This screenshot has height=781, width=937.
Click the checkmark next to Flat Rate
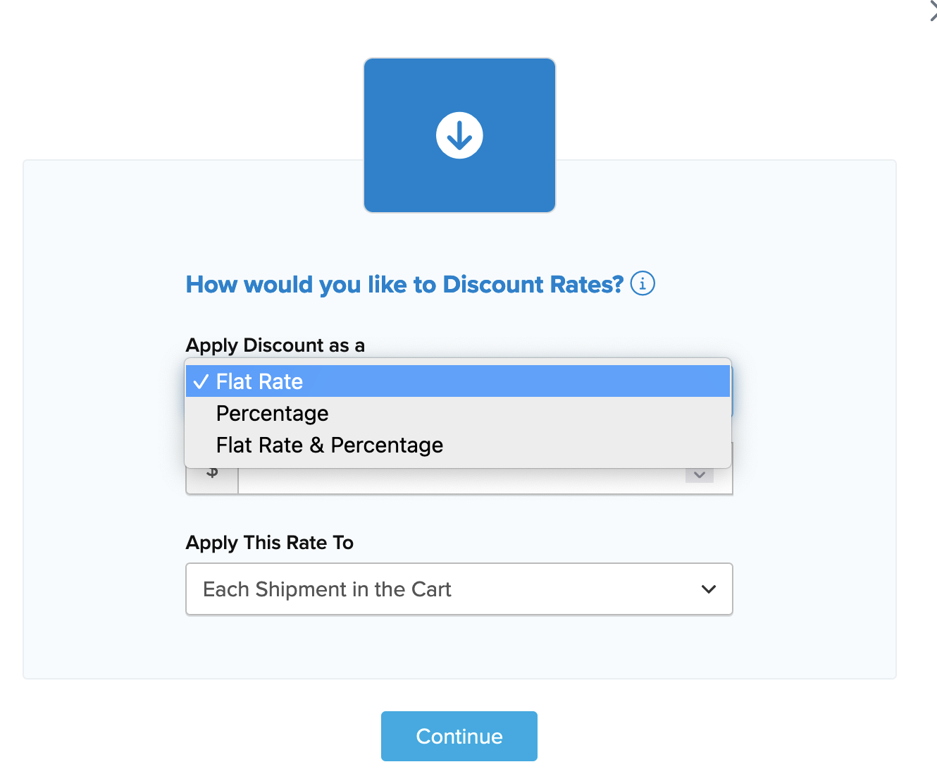pos(201,382)
